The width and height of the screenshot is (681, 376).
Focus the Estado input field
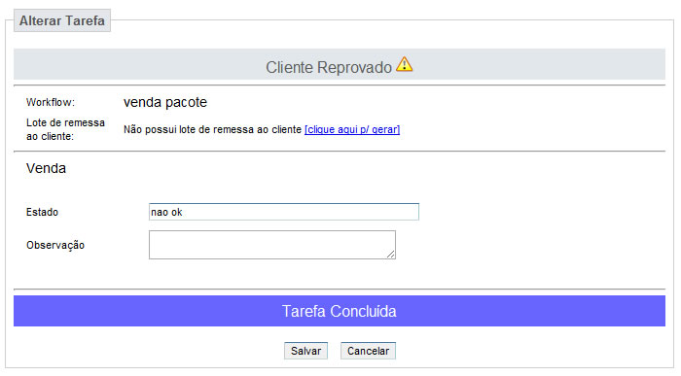[x=284, y=212]
